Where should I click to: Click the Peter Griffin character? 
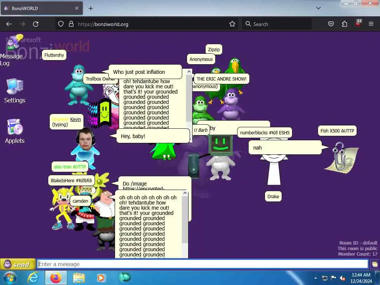pos(105,209)
